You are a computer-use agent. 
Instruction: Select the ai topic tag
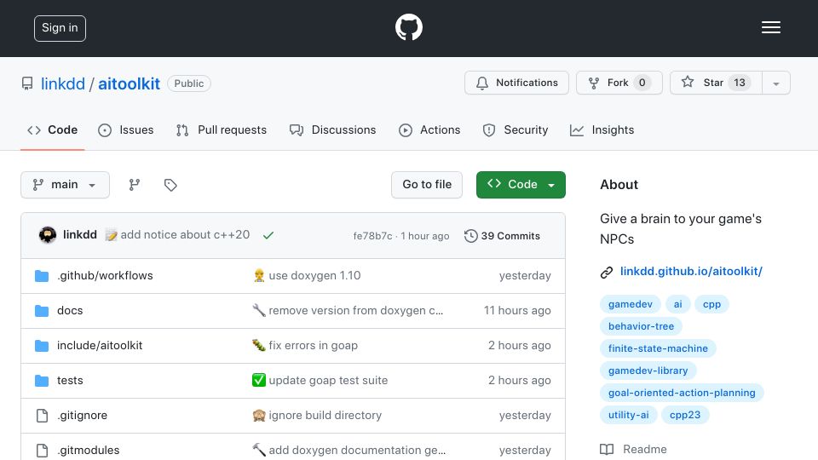[677, 304]
